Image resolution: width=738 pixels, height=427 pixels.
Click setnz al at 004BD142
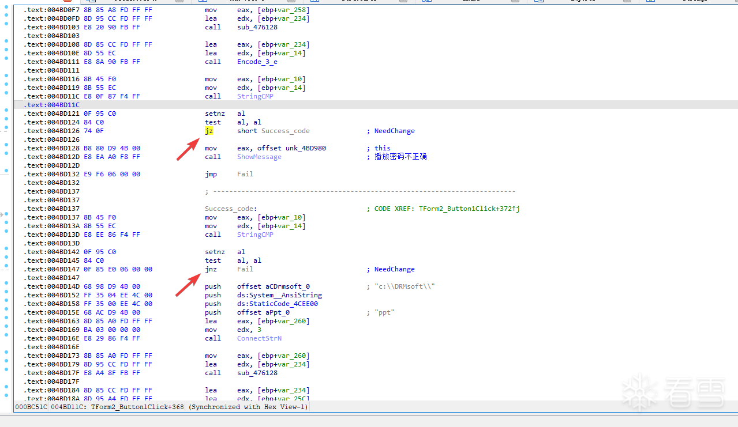point(224,252)
